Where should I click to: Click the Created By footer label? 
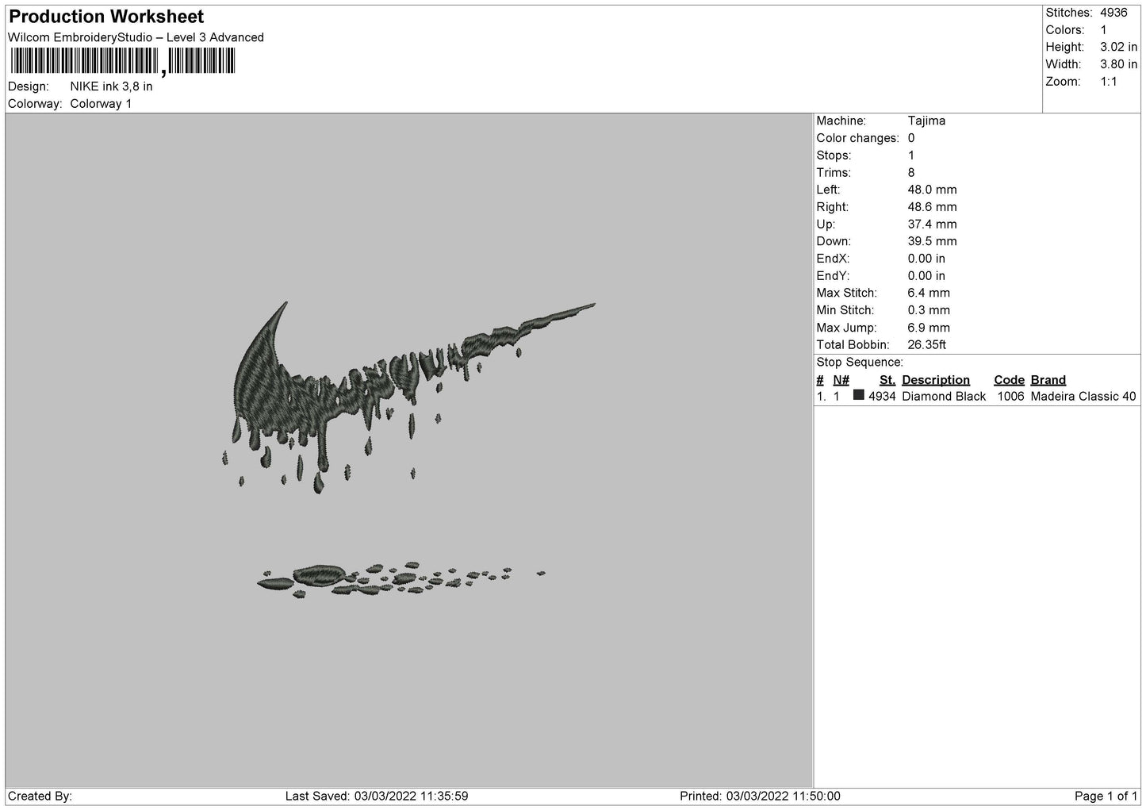(x=40, y=797)
